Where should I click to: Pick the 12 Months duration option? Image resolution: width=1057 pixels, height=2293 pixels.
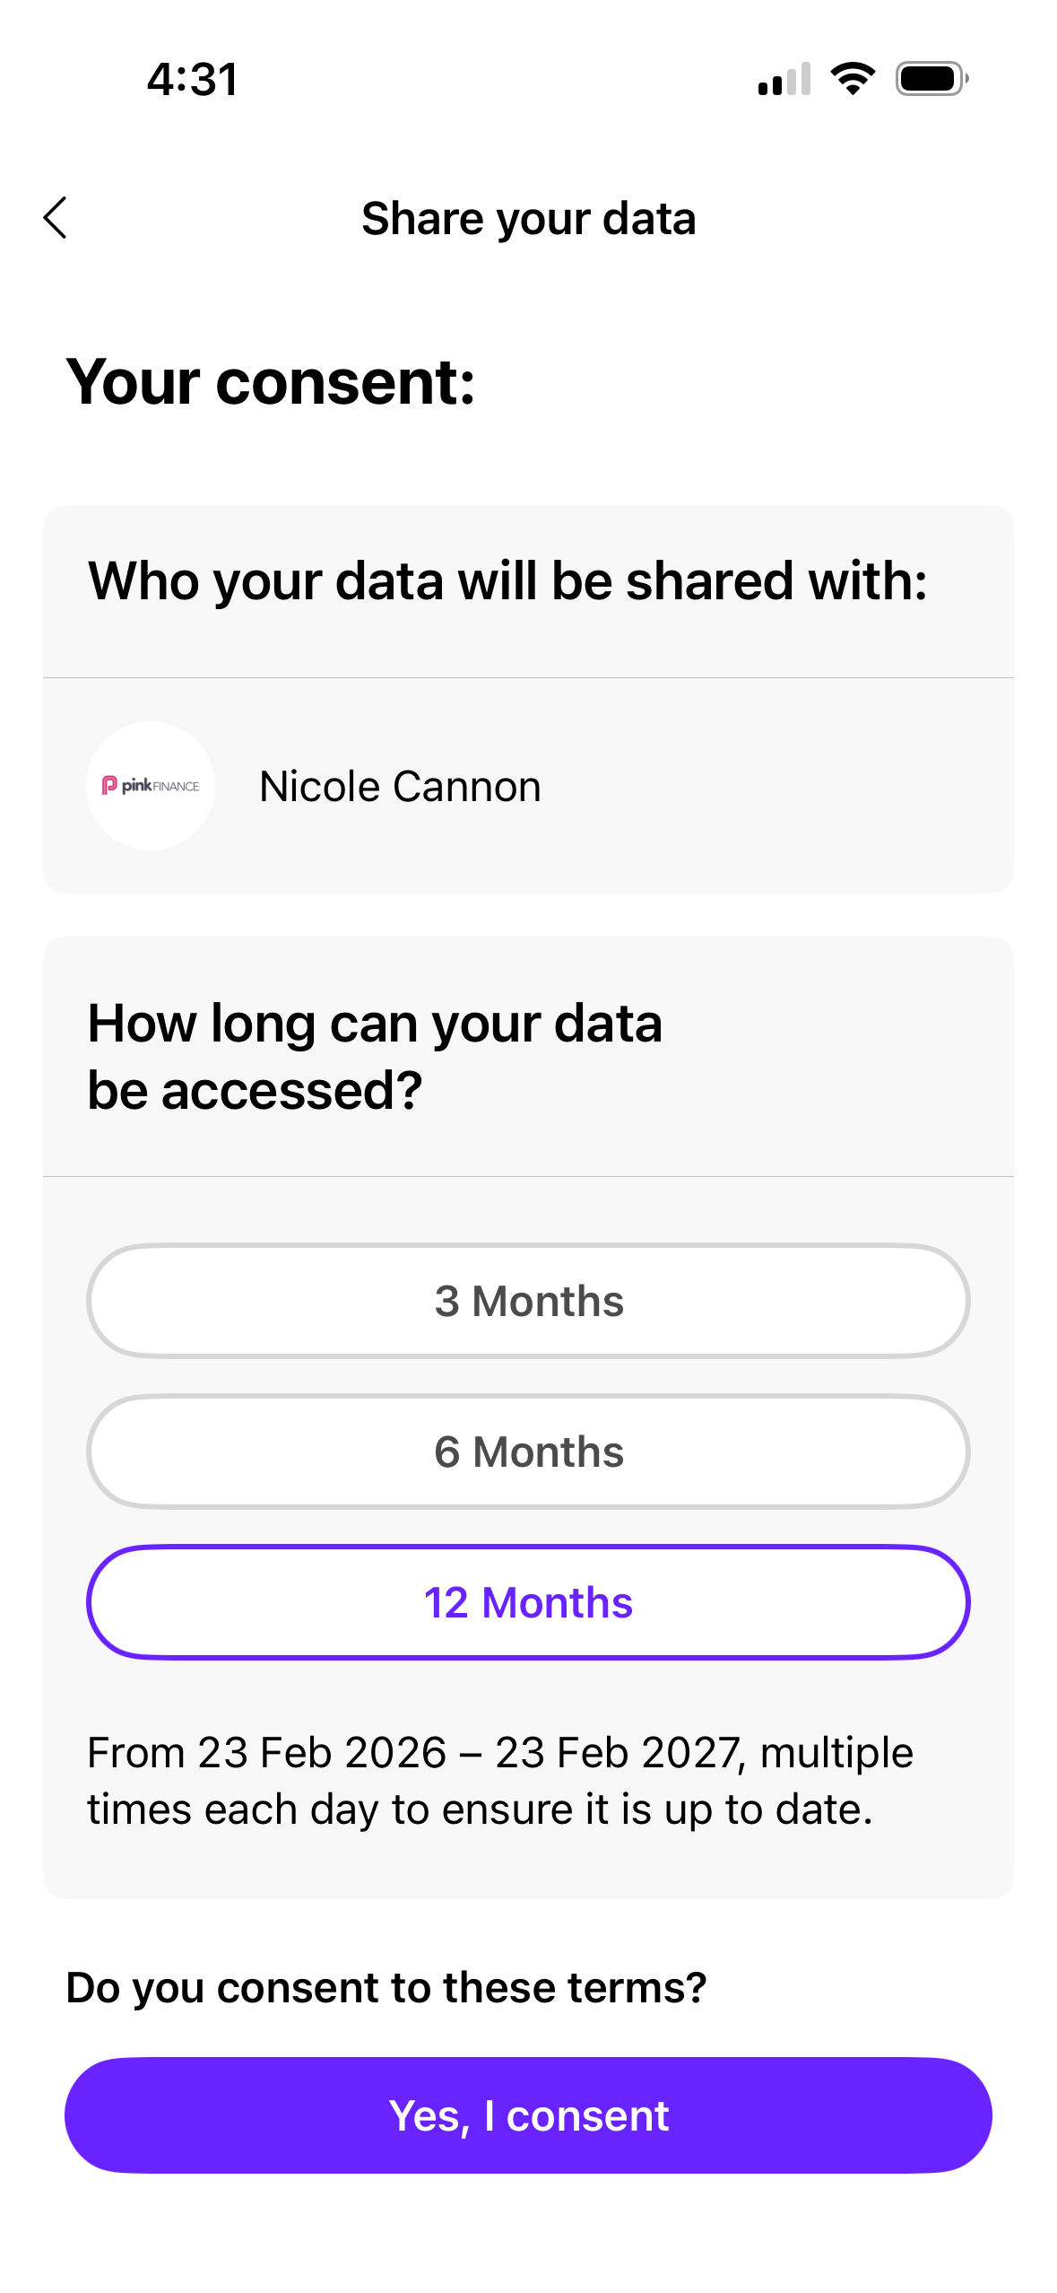(x=528, y=1602)
